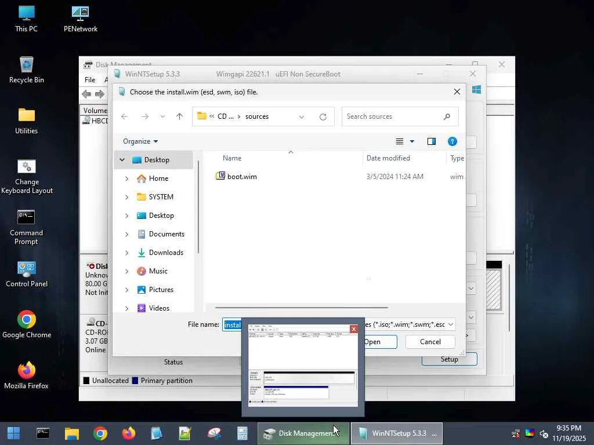
Task: Click the Setup button in WinNTSetup
Action: [x=450, y=359]
